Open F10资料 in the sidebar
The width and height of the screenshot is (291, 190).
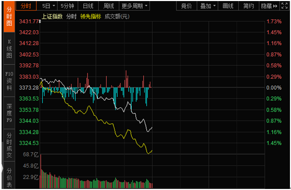[x=9, y=81]
